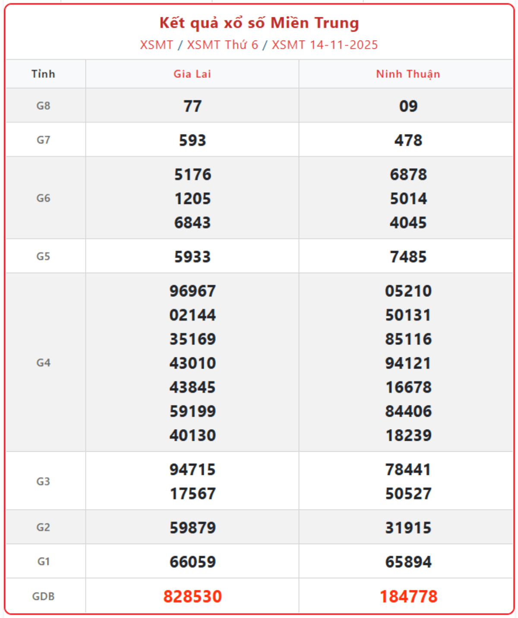Click Ninh Thuận G5 result 7485
Viewport: 518px width, 618px height.
click(408, 257)
